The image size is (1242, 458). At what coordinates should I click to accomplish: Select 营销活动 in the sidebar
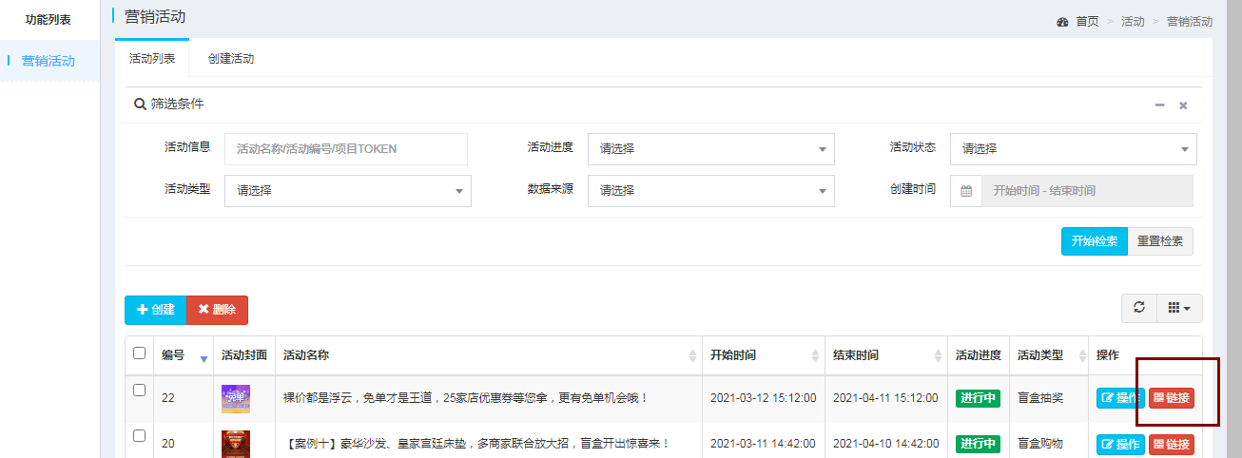coord(49,61)
